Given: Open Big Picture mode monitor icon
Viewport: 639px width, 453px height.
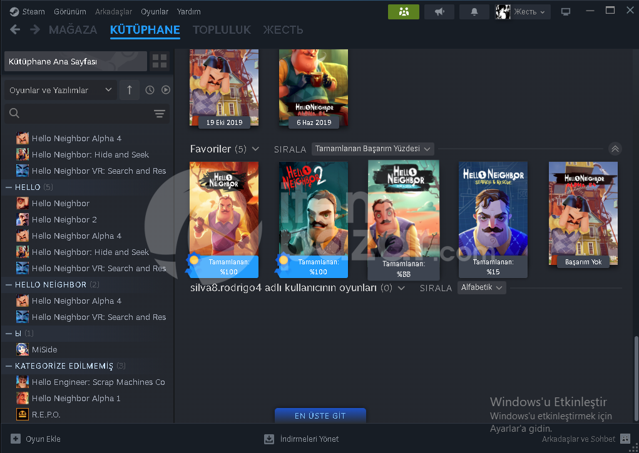Looking at the screenshot, I should point(566,12).
